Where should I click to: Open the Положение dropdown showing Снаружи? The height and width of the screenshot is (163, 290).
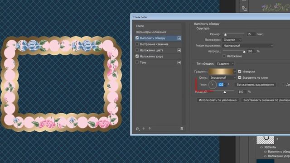point(232,40)
